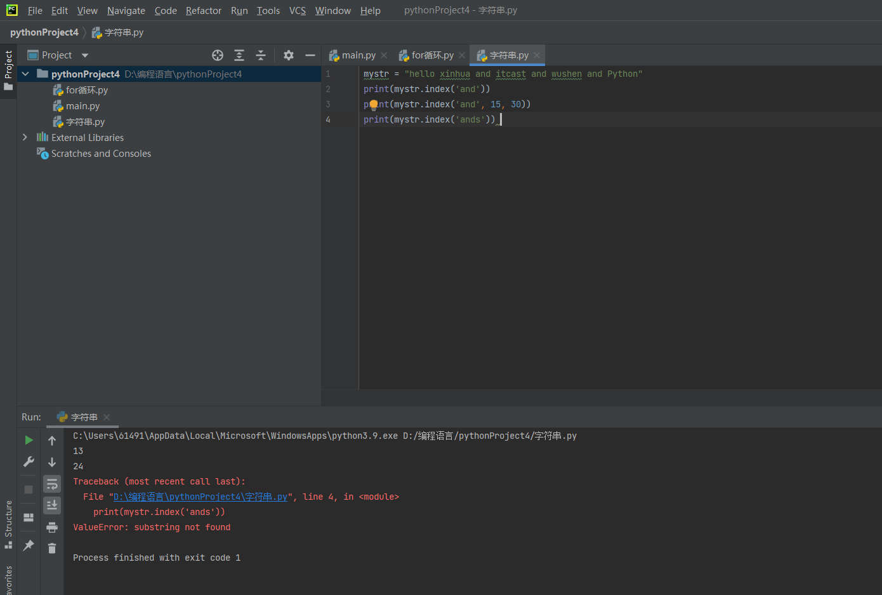Click the yellow lightbulb intention hint
This screenshot has width=882, height=595.
pyautogui.click(x=374, y=104)
